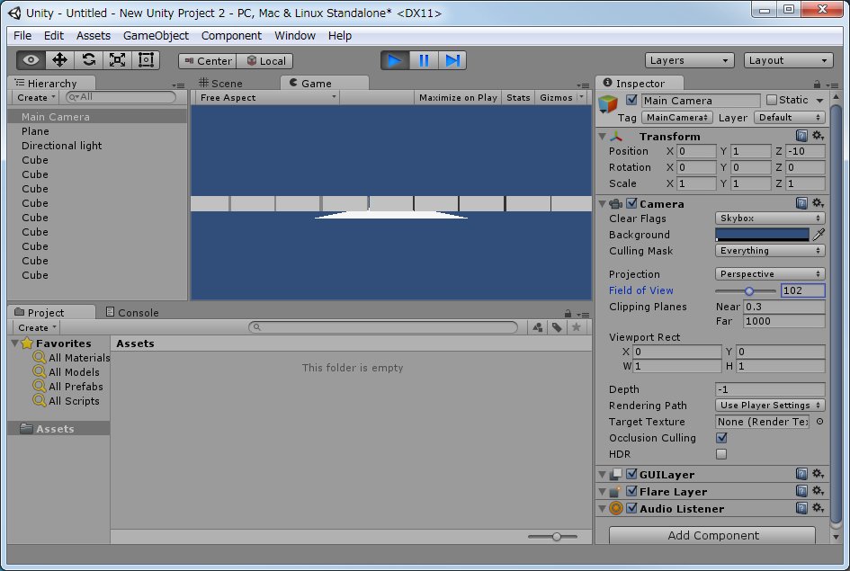Open the Free Aspect dropdown

[267, 97]
